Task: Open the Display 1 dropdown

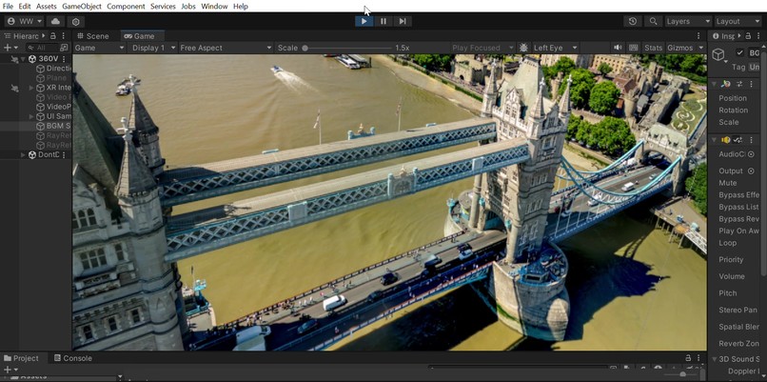Action: 153,48
